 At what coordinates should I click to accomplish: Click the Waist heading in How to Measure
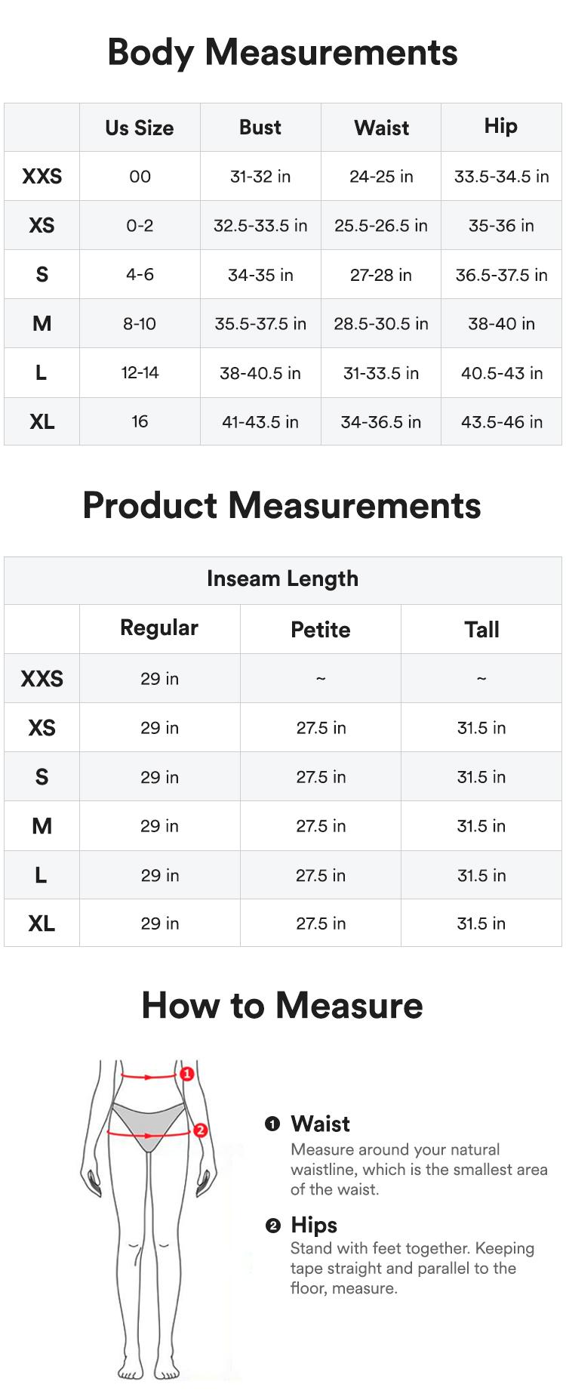321,1124
